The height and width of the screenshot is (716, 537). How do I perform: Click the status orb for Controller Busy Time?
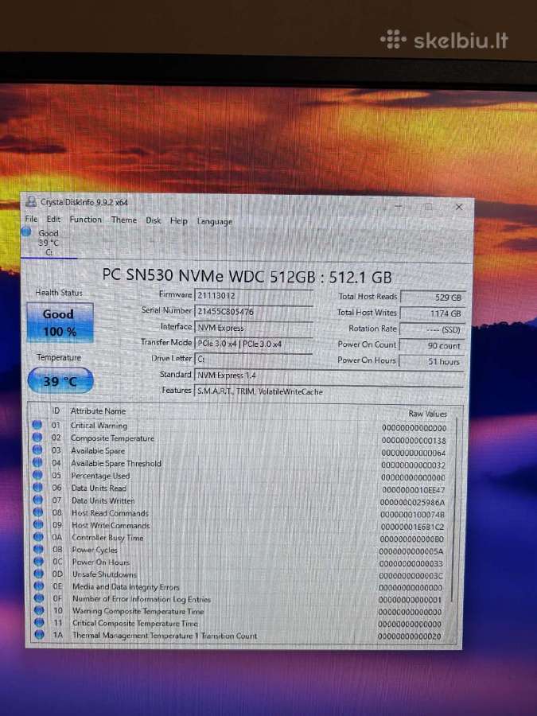(x=38, y=537)
